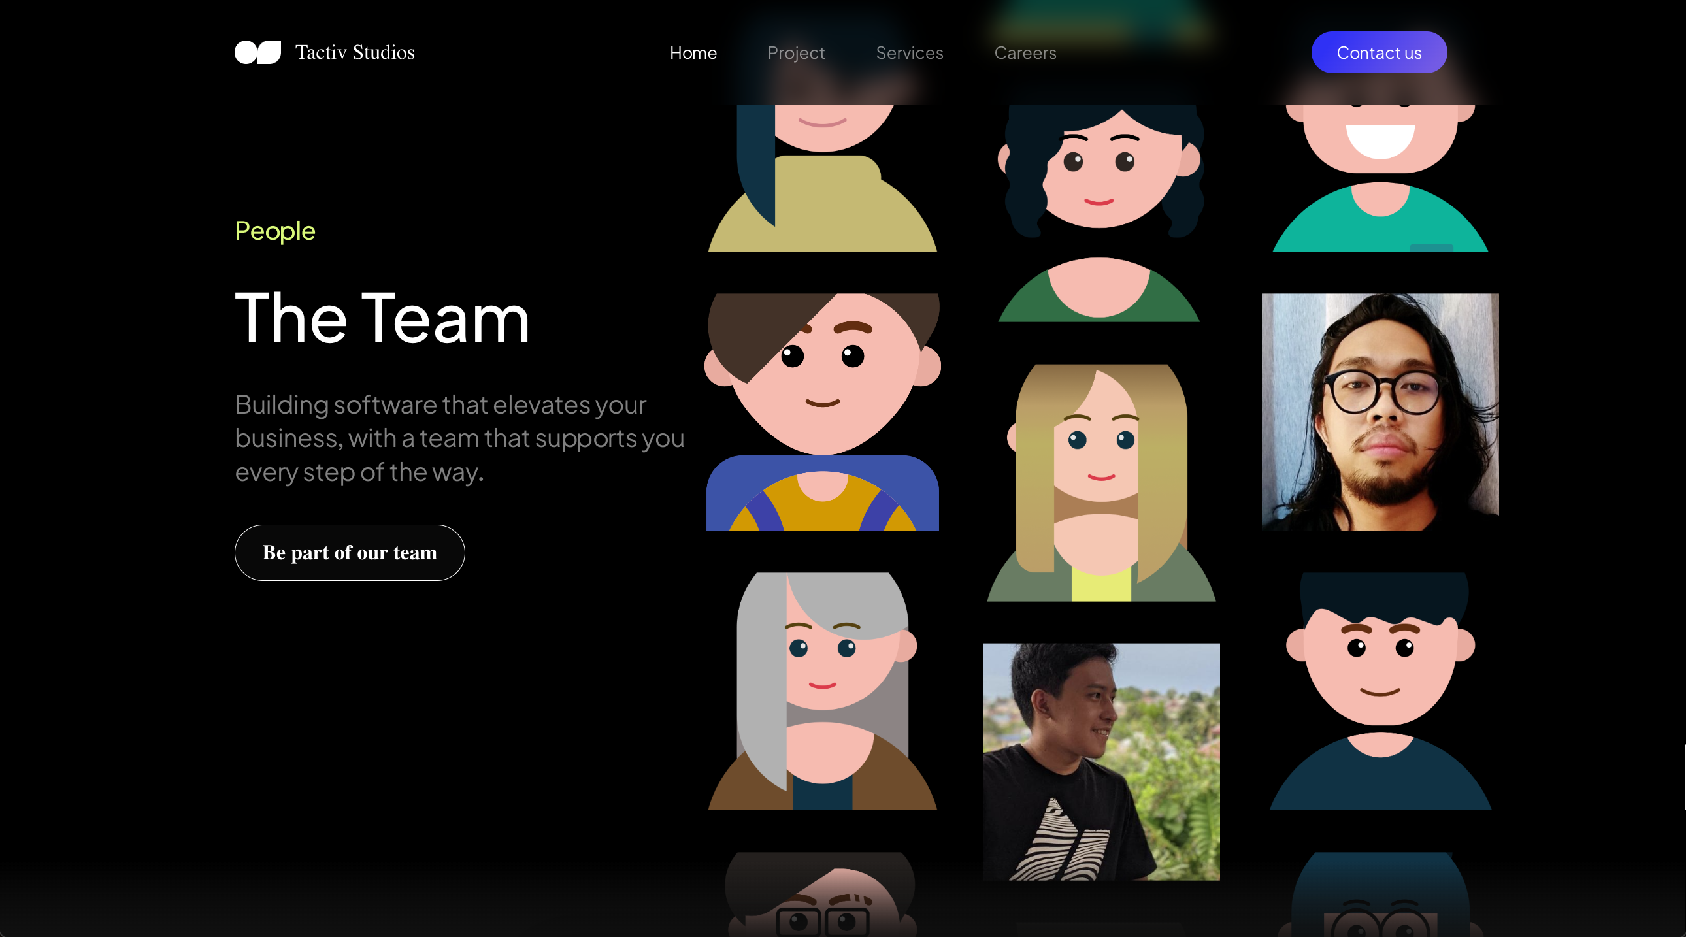
Task: Click avatar with brown hair and blue-yellow shirt
Action: pyautogui.click(x=823, y=412)
